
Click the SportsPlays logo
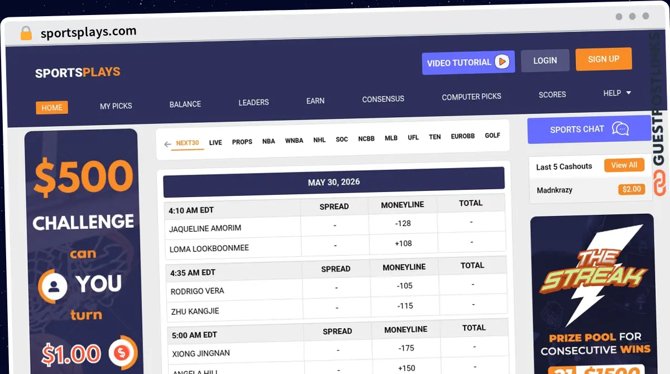[78, 73]
